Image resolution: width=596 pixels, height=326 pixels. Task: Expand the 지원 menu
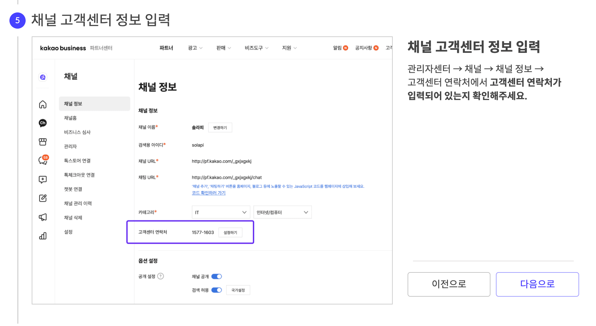point(289,48)
